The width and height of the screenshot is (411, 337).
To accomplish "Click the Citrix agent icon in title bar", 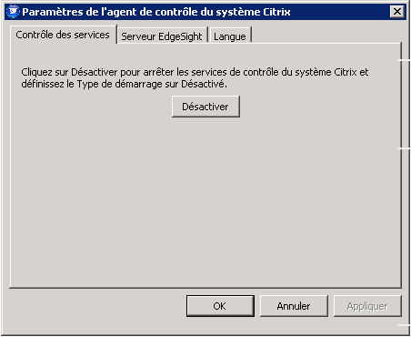I will (x=13, y=12).
